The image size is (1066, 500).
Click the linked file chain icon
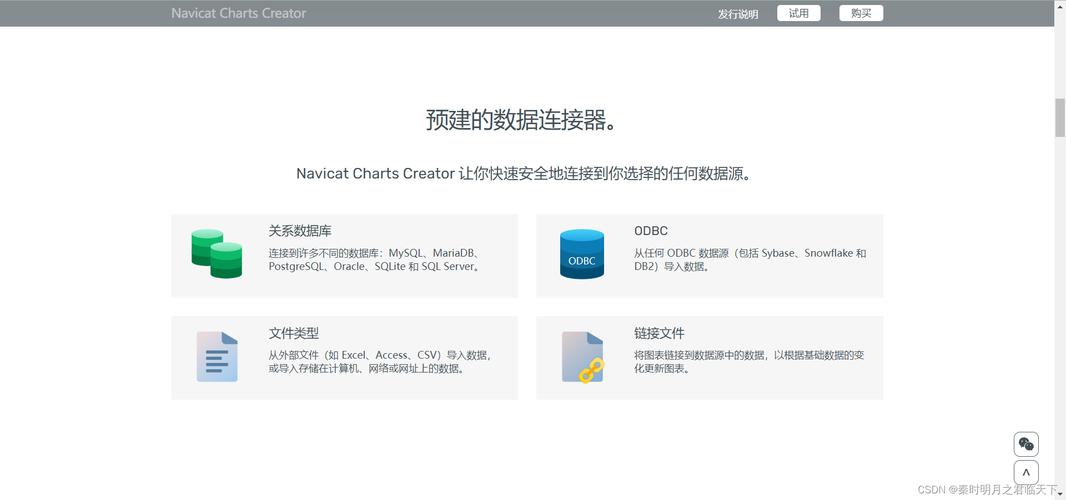(582, 358)
